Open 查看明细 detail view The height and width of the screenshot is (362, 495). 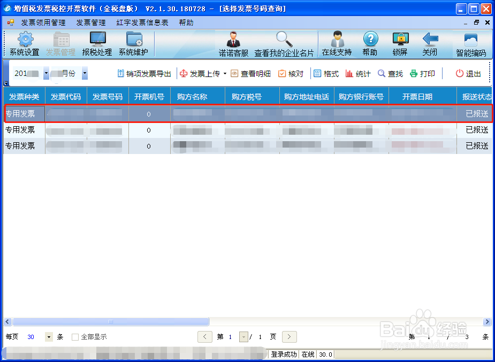tap(250, 74)
